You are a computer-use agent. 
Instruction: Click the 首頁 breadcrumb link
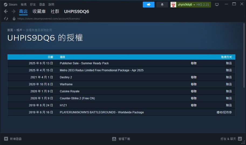10,30
